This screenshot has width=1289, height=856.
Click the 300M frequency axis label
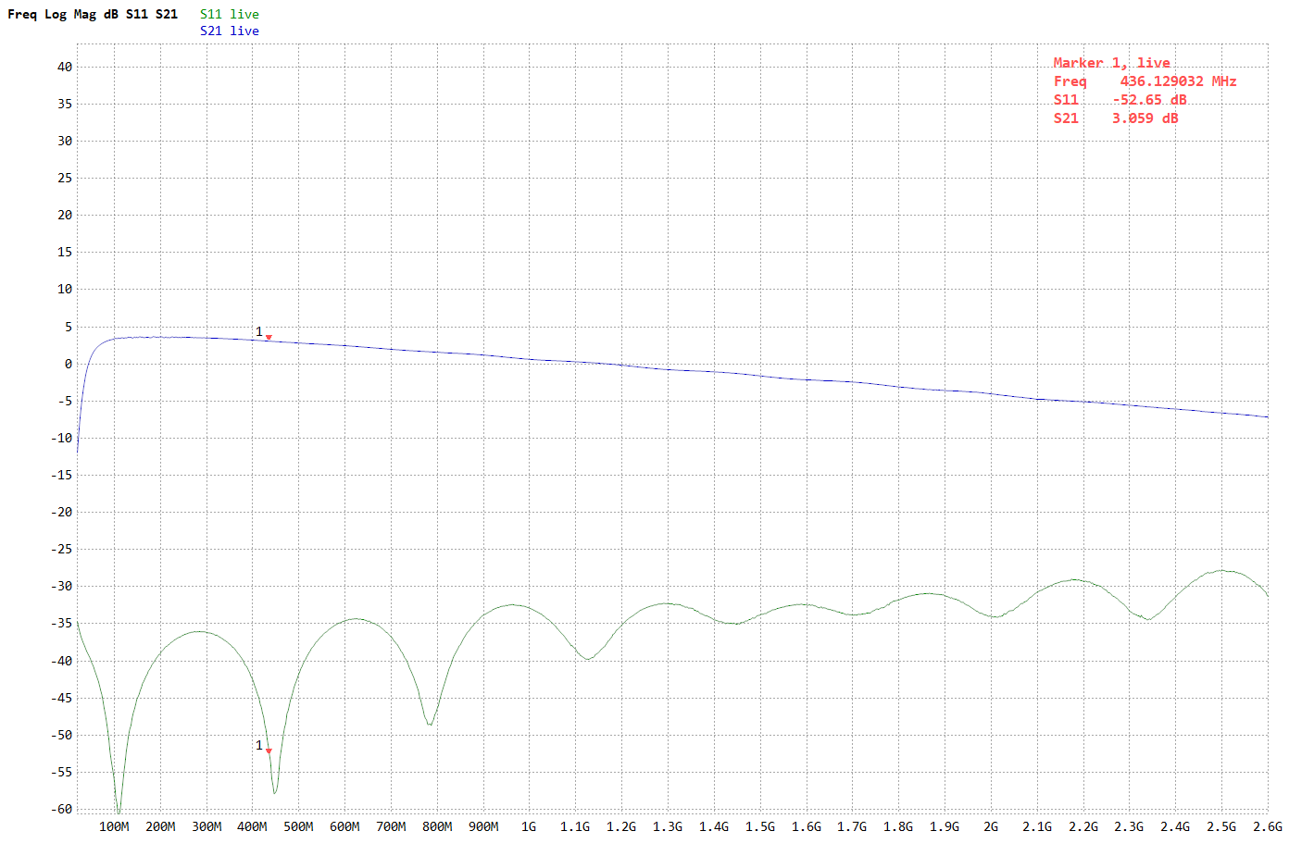[x=206, y=826]
